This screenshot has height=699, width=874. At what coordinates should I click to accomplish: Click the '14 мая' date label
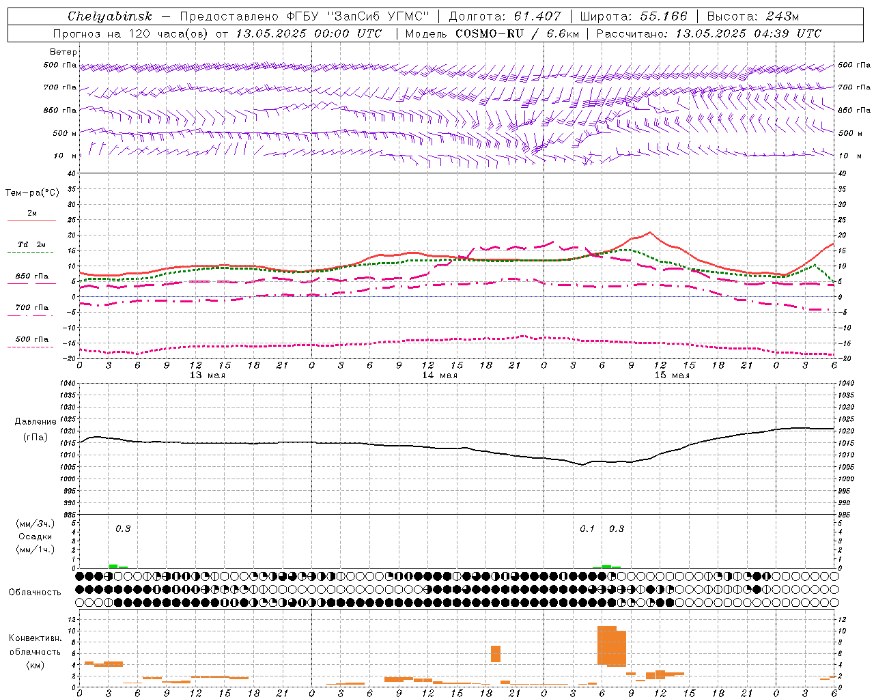pyautogui.click(x=440, y=375)
